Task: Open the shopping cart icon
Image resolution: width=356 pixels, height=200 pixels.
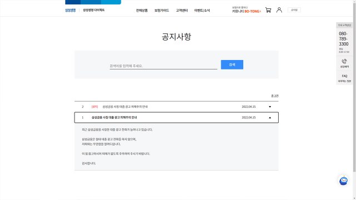Action: click(268, 10)
